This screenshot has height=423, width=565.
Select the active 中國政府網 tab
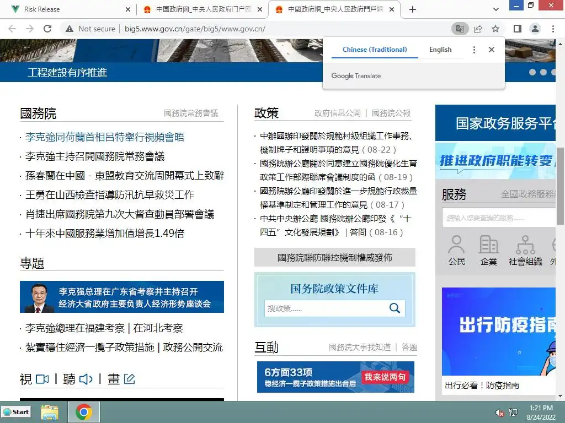pos(334,9)
